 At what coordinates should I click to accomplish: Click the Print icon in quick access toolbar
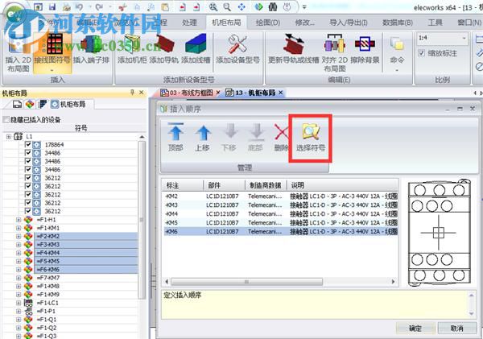coord(67,6)
